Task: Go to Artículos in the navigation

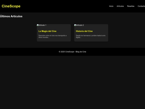Action: click(x=120, y=6)
